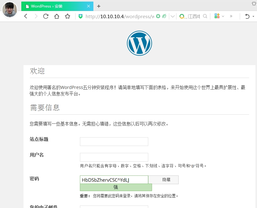Click the page refresh icon
Screen dimensions: 257x208
click(45, 16)
